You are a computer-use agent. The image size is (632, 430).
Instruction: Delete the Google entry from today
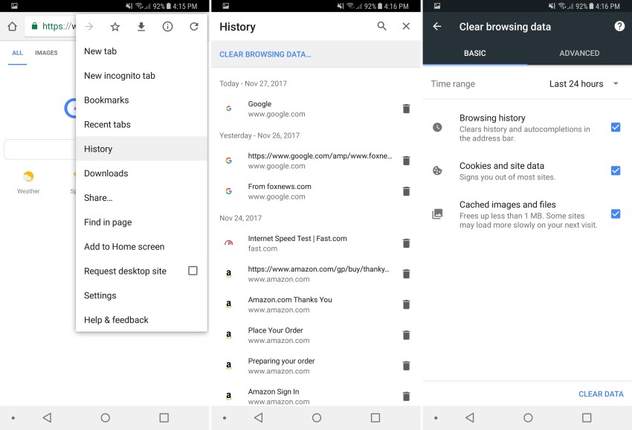pos(406,109)
